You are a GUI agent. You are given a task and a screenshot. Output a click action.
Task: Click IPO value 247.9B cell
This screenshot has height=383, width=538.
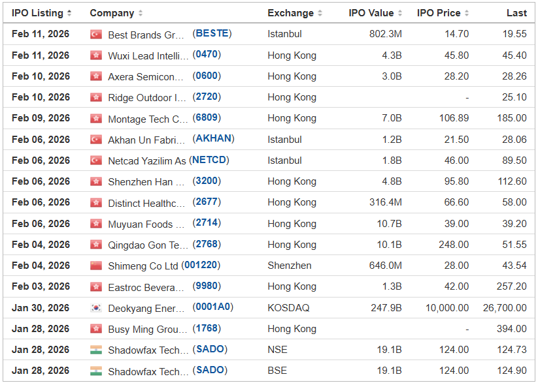pyautogui.click(x=386, y=307)
